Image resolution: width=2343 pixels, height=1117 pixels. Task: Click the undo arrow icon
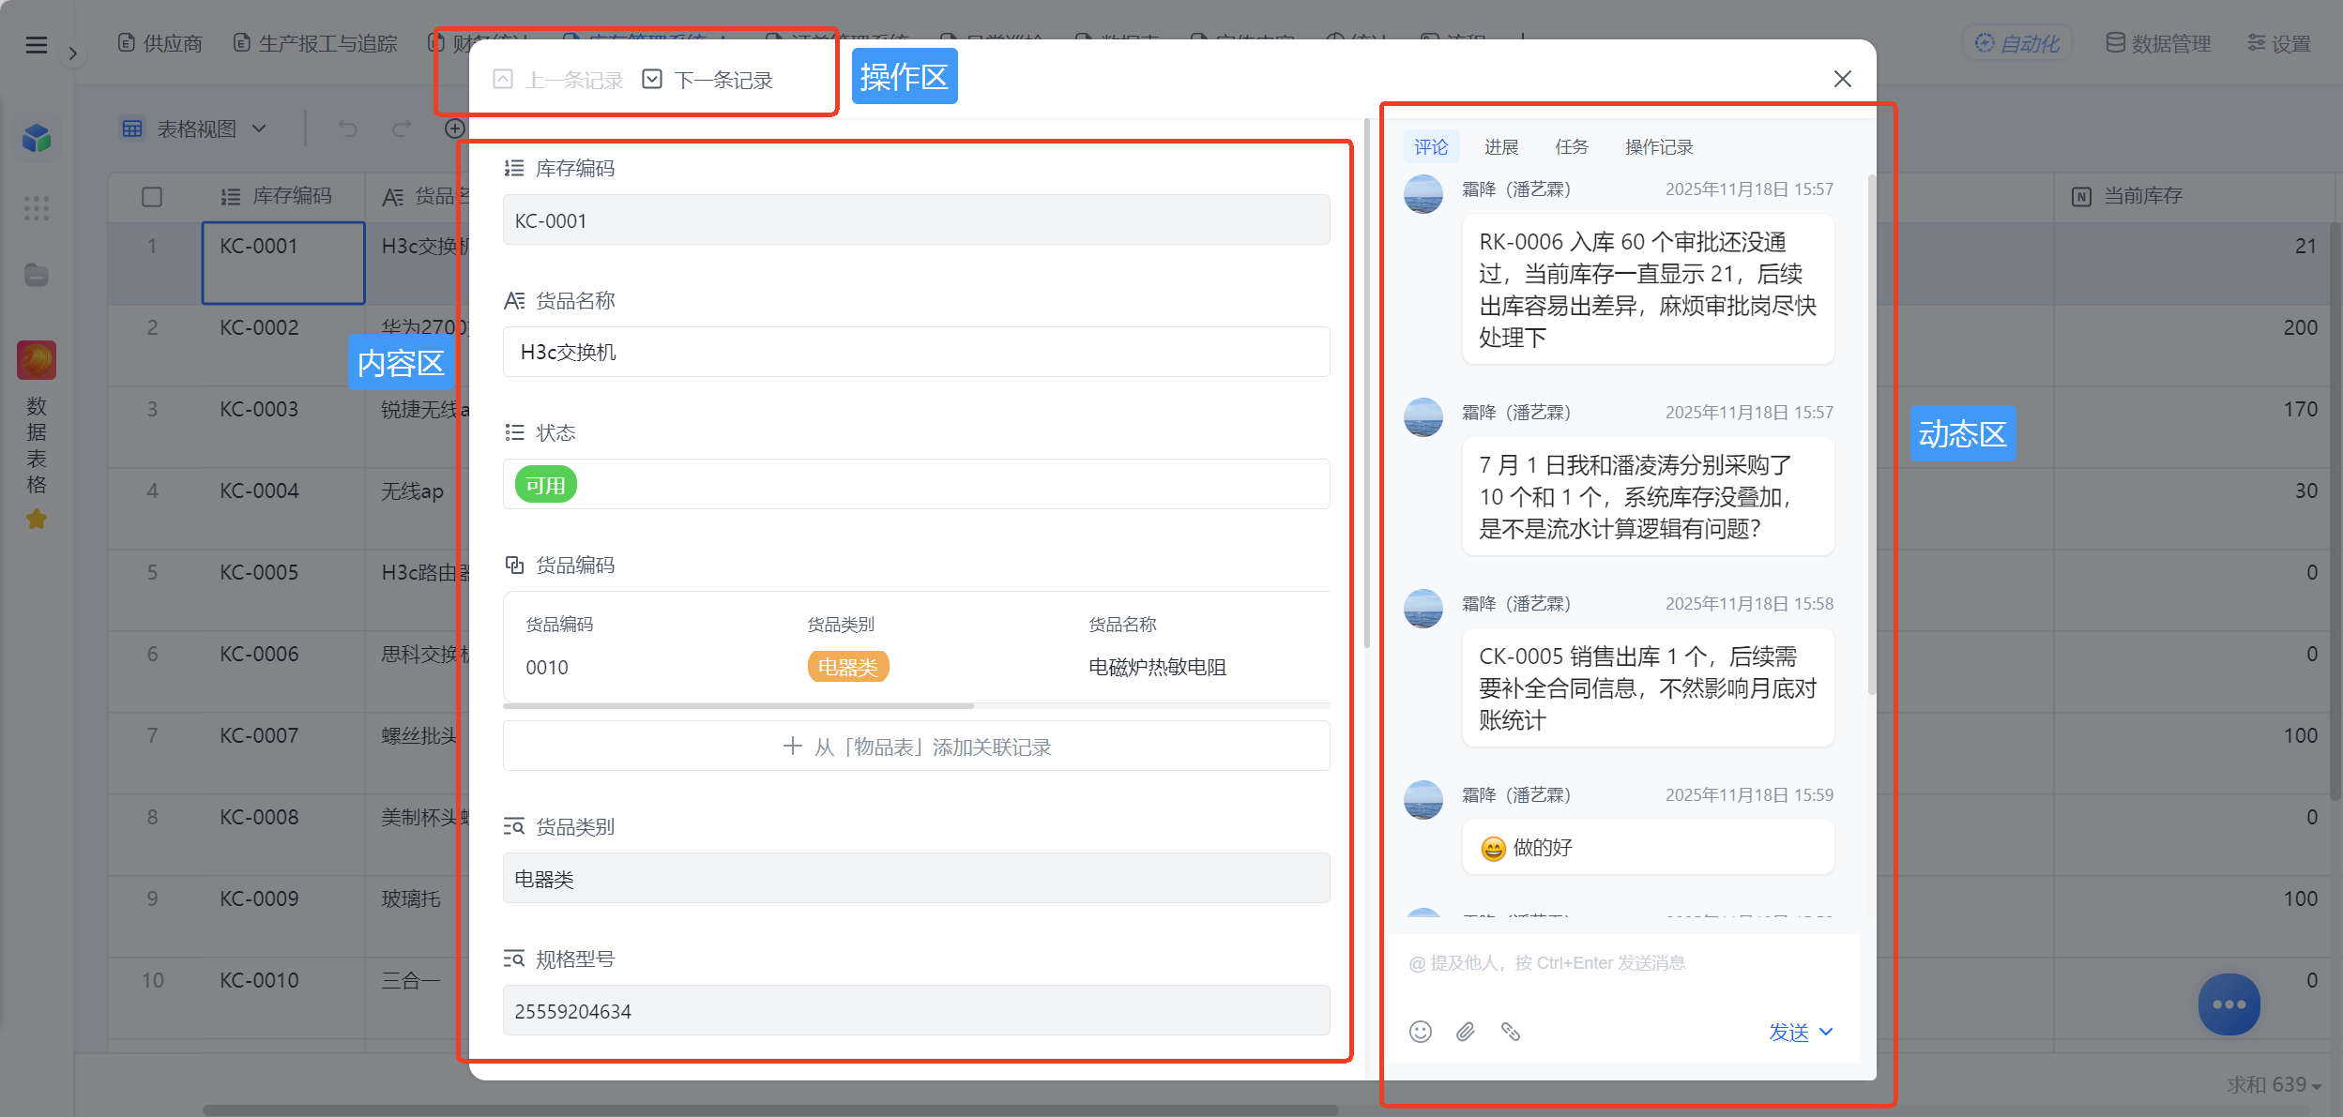tap(348, 128)
